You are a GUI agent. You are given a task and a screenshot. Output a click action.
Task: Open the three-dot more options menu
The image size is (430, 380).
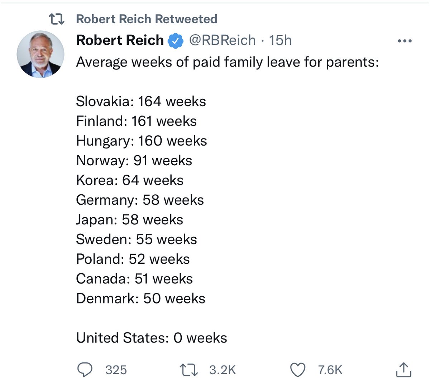(405, 41)
